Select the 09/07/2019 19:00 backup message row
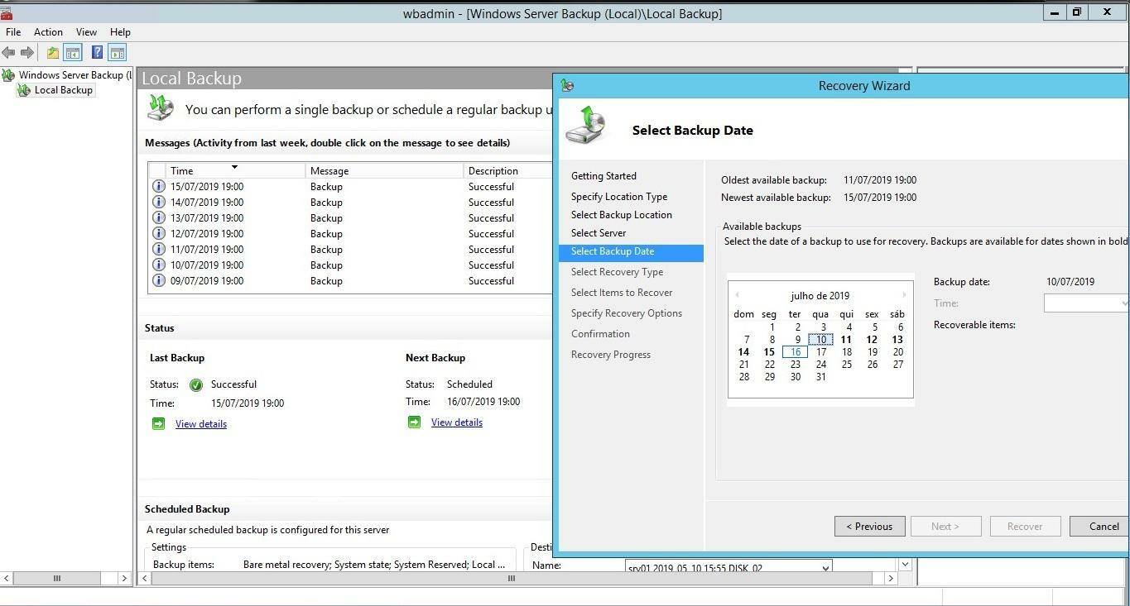This screenshot has width=1130, height=606. [x=350, y=281]
